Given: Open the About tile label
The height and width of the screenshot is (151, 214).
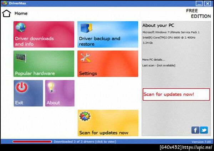Looking at the screenshot, I should (x=53, y=103).
